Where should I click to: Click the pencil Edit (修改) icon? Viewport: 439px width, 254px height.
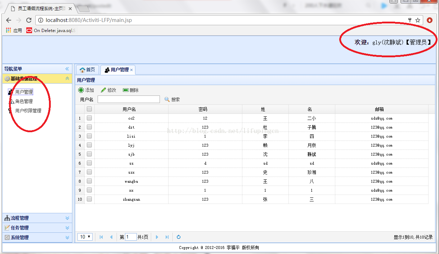(103, 90)
